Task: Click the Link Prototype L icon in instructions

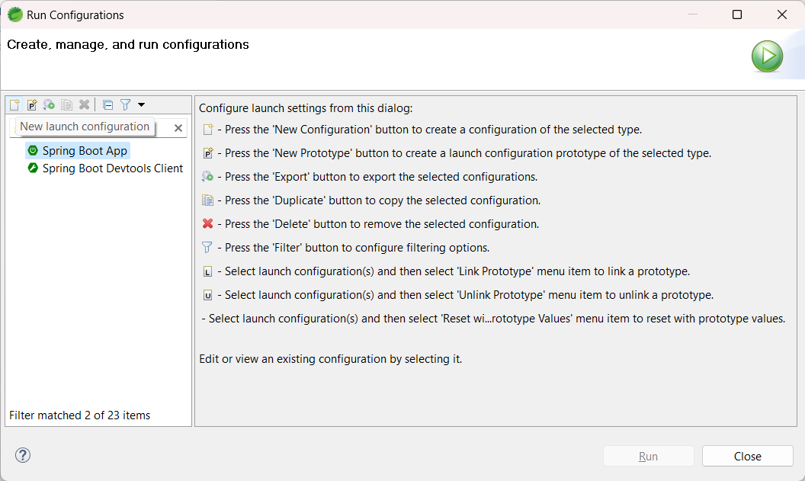Action: [207, 271]
